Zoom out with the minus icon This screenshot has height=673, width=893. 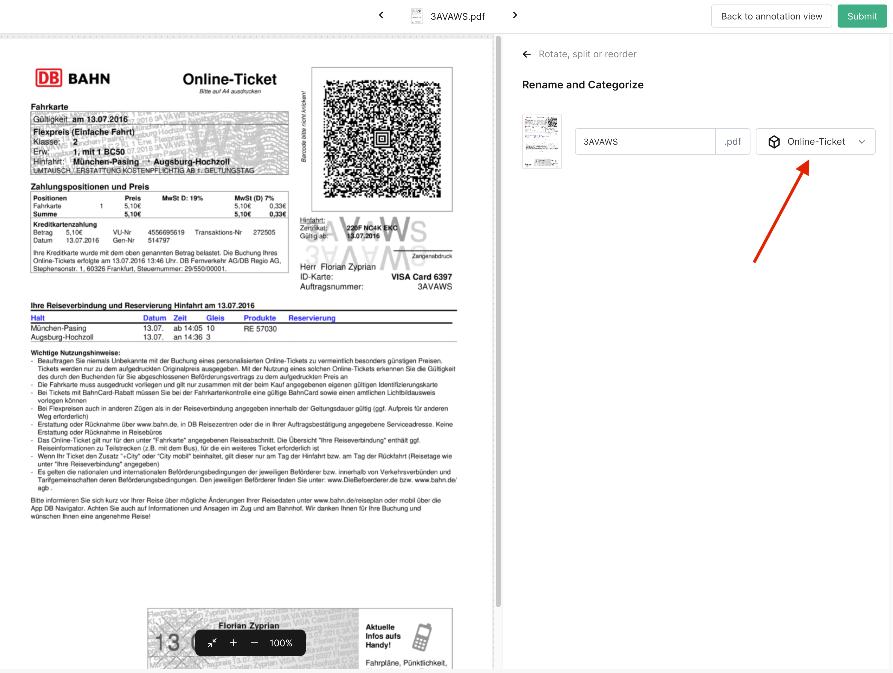coord(254,643)
